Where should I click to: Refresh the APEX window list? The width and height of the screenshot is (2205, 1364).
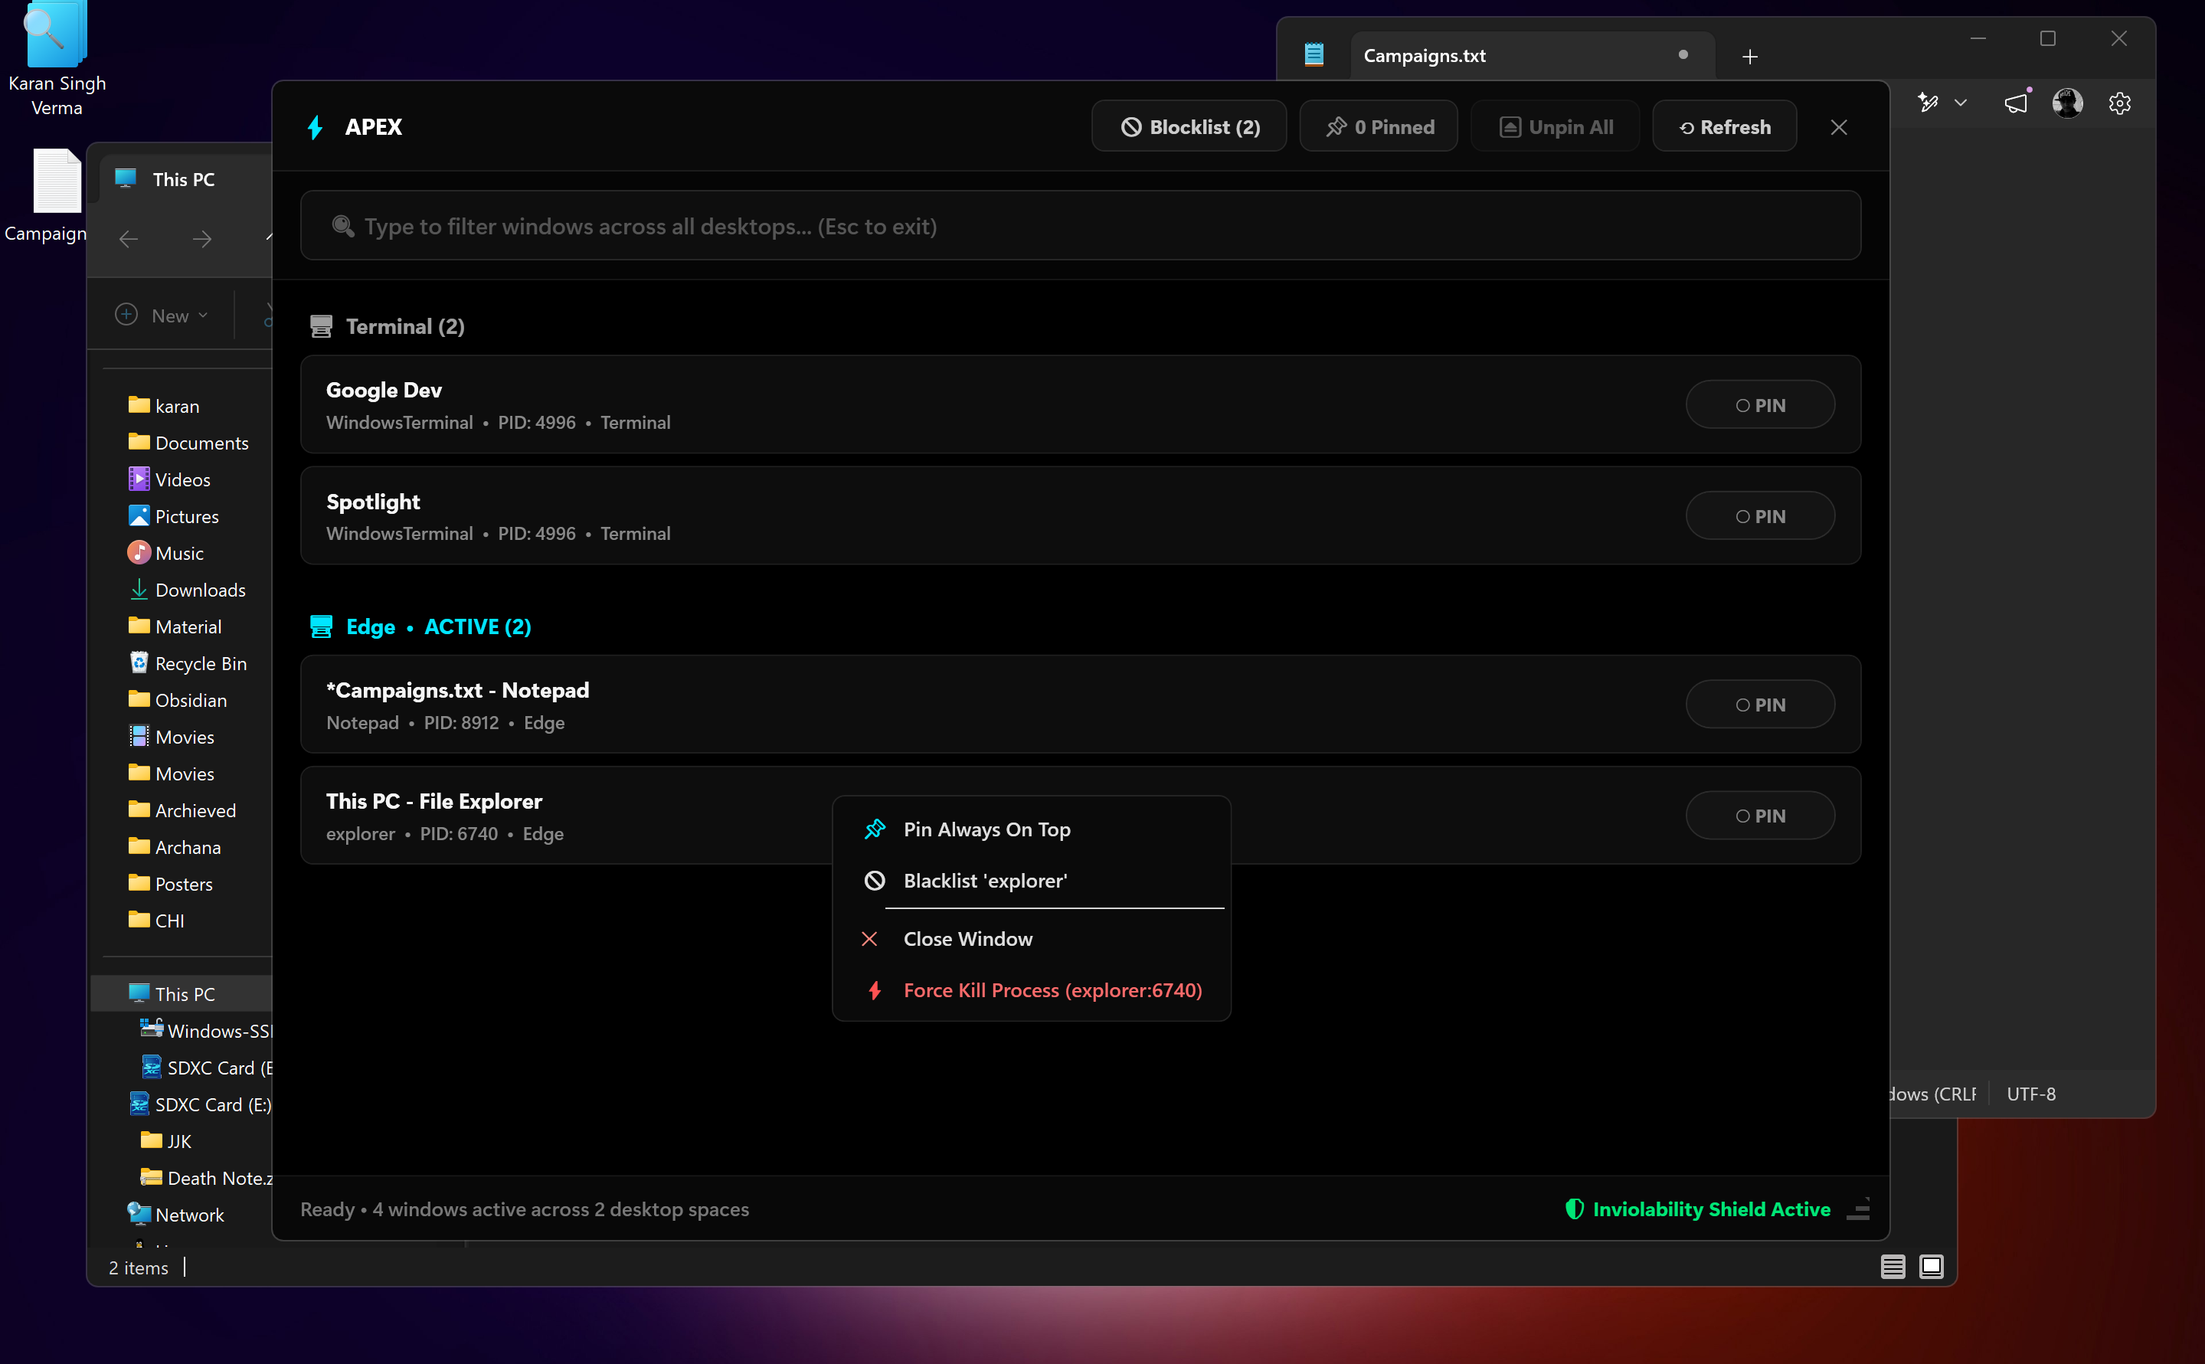coord(1724,127)
